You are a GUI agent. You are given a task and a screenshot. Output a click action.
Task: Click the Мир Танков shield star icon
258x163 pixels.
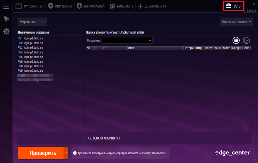[x=51, y=6]
